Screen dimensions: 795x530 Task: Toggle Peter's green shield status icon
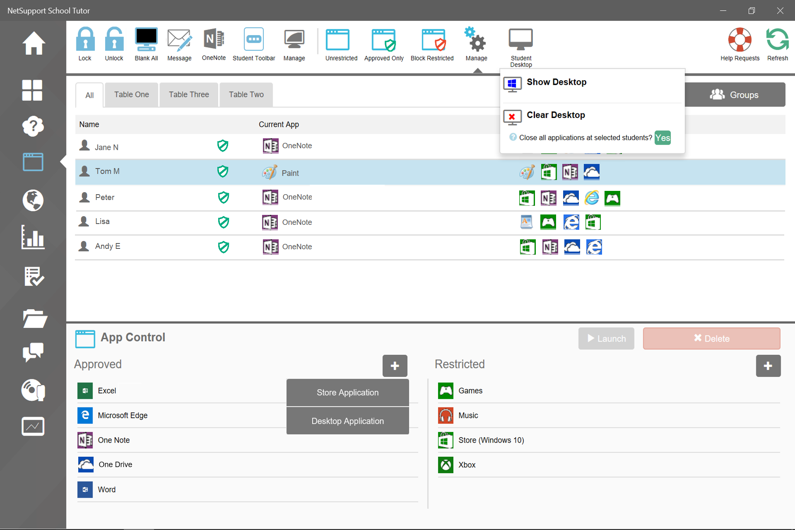point(223,197)
